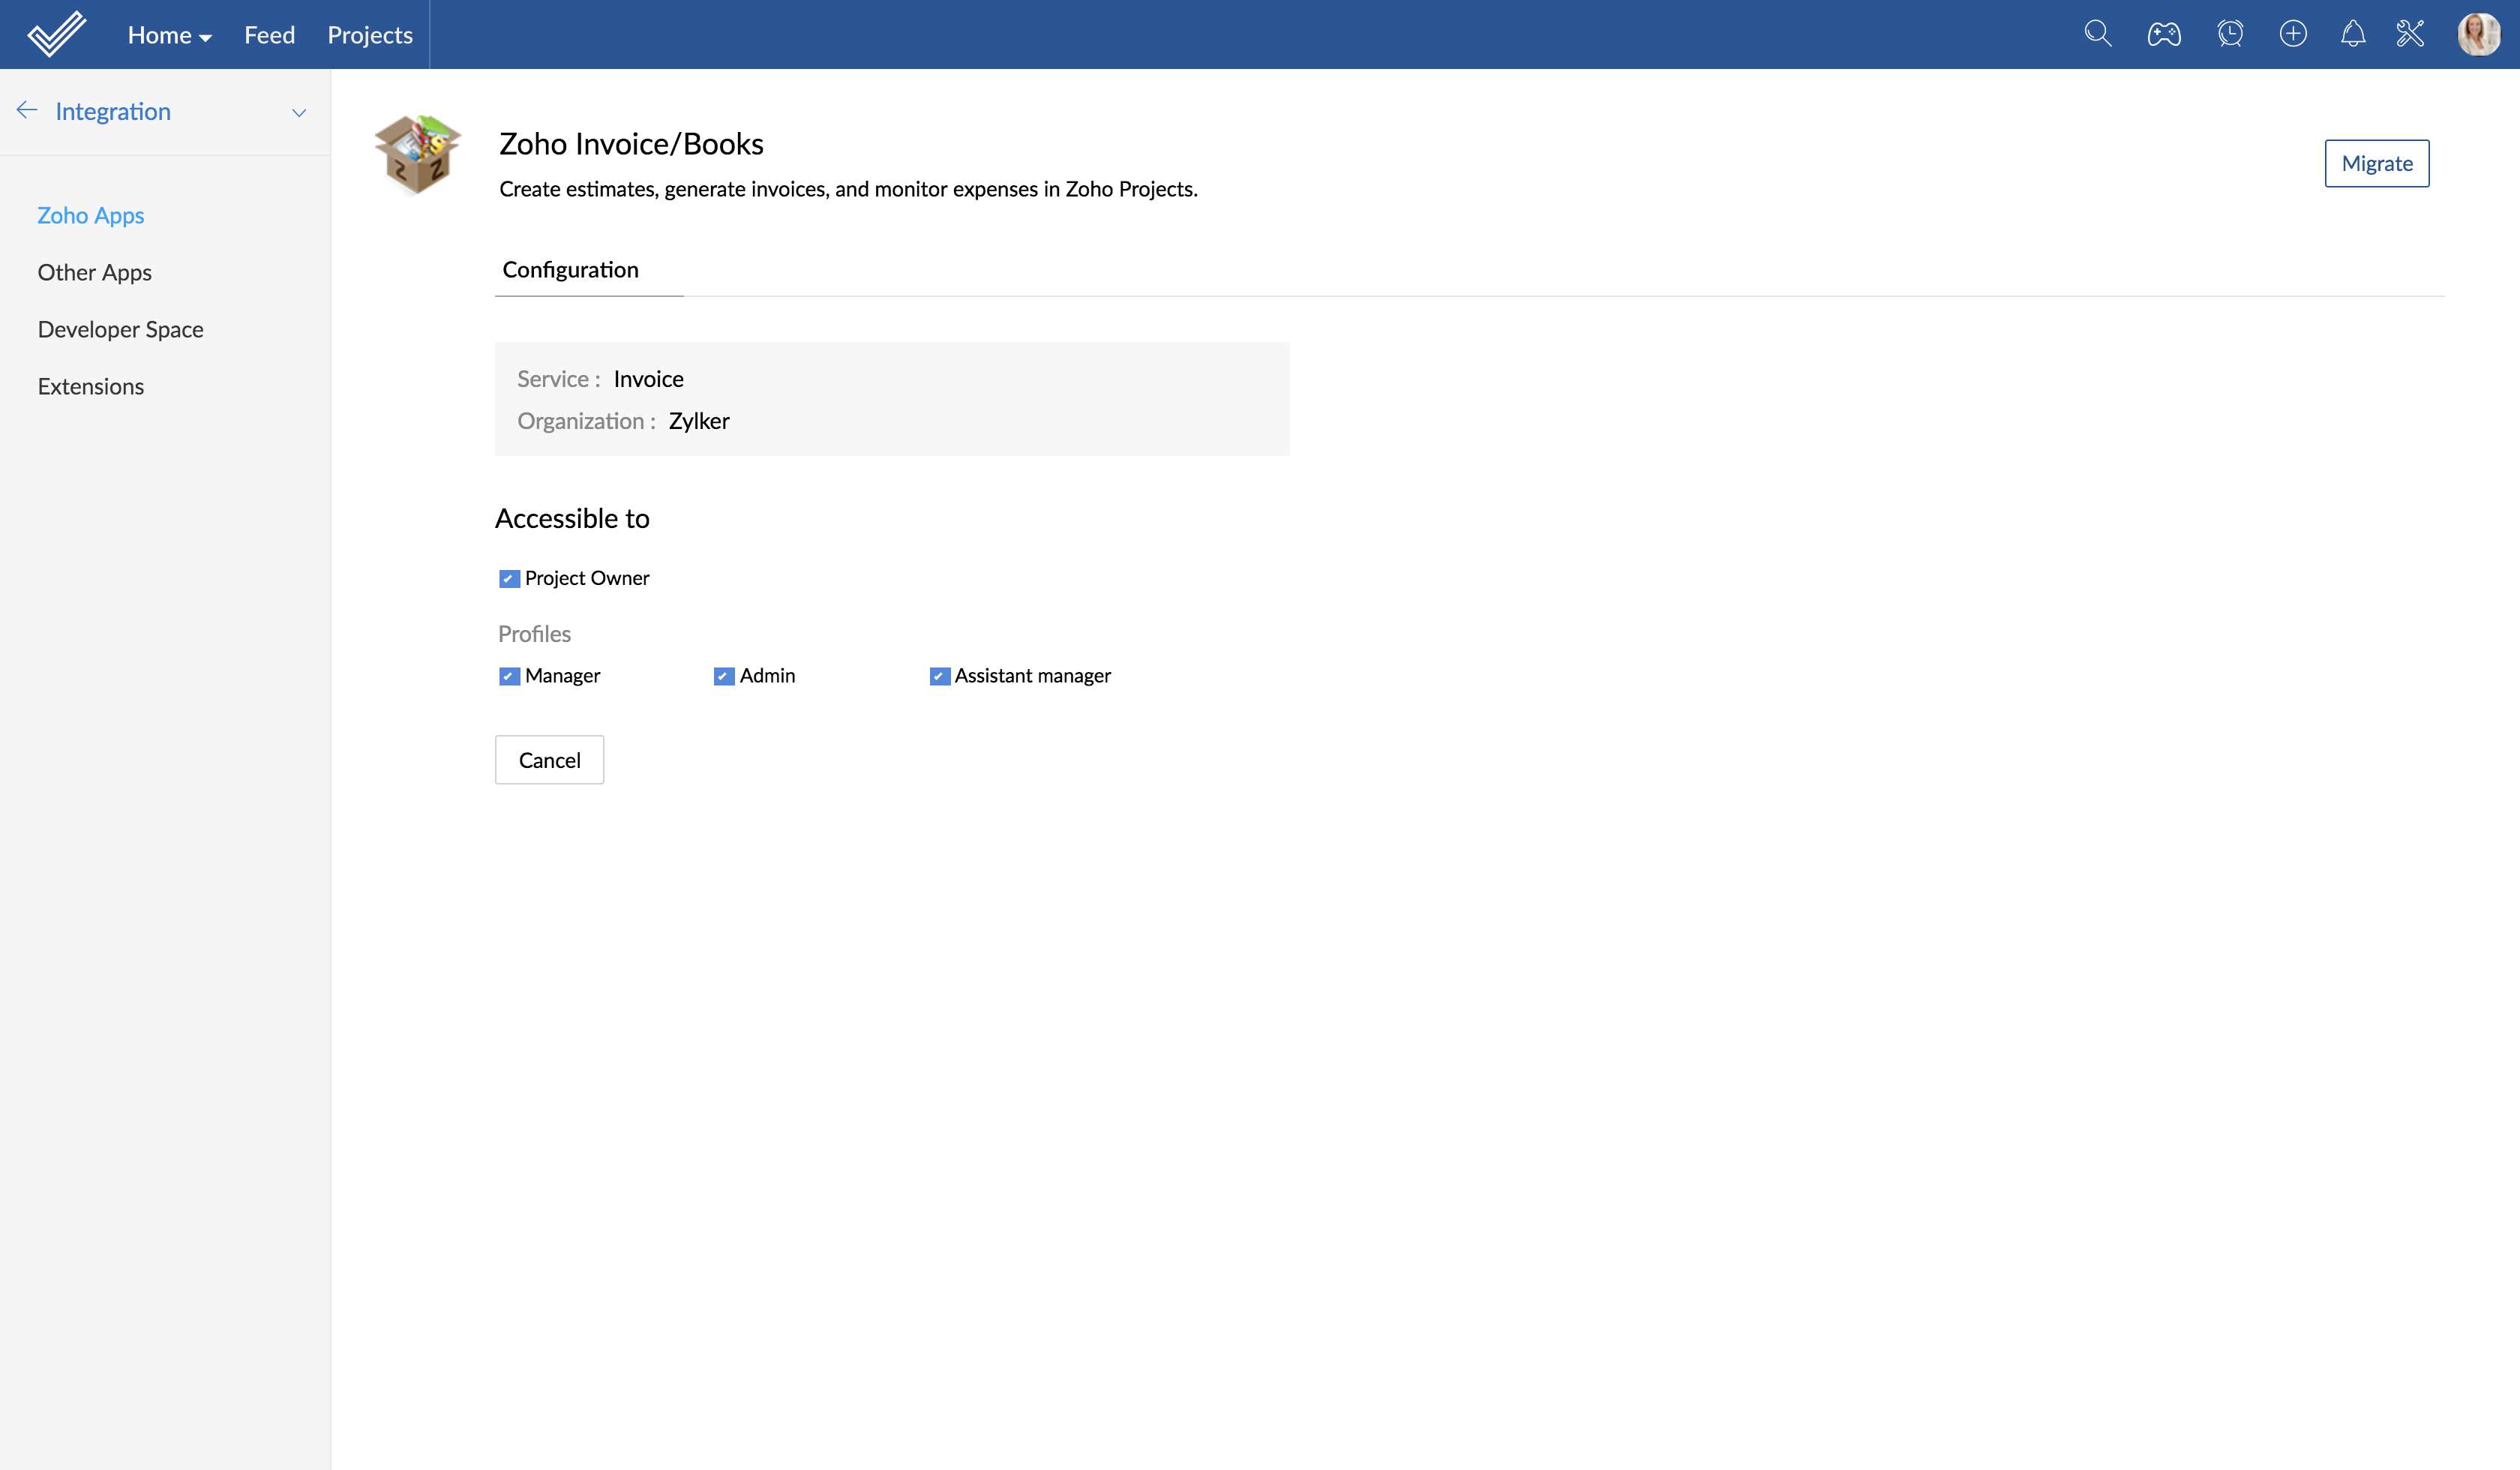This screenshot has height=1470, width=2520.
Task: Open Extensions in sidebar
Action: pos(91,386)
